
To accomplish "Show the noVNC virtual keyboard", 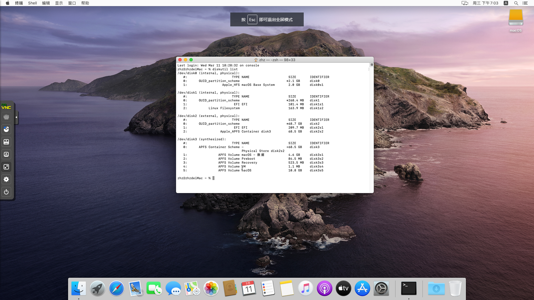I will point(6,142).
